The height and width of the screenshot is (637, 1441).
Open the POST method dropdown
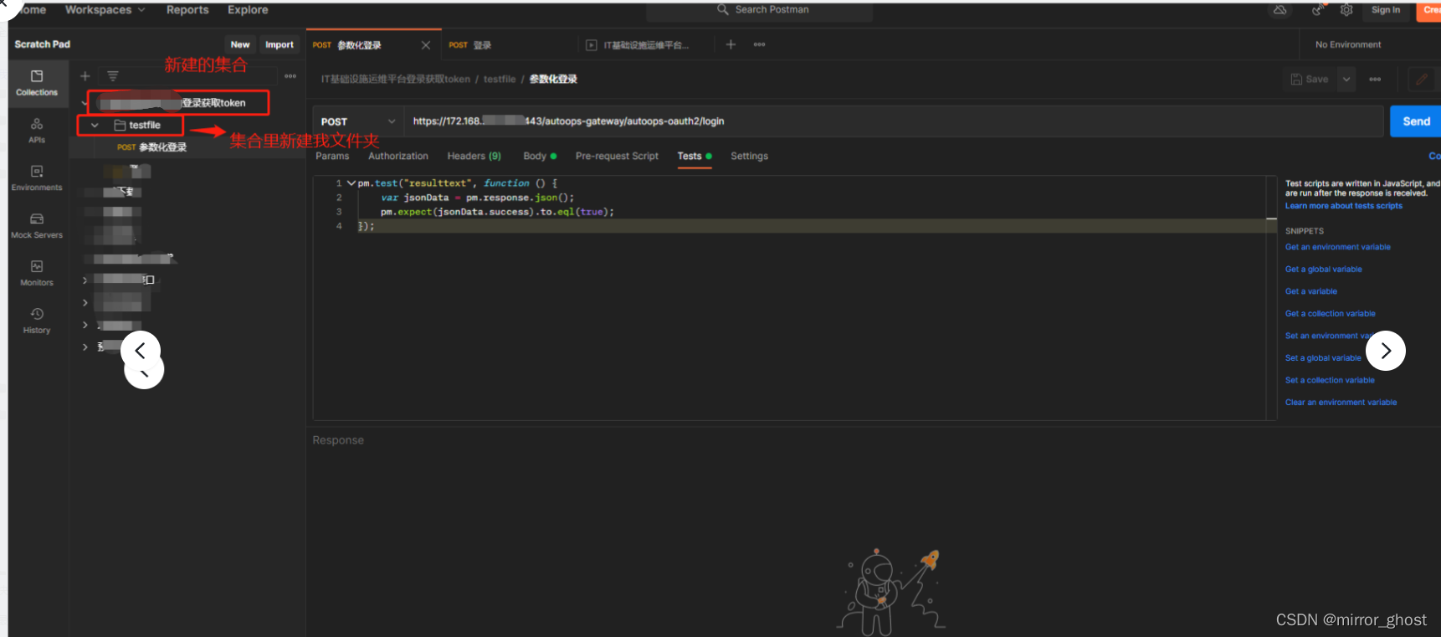point(358,121)
